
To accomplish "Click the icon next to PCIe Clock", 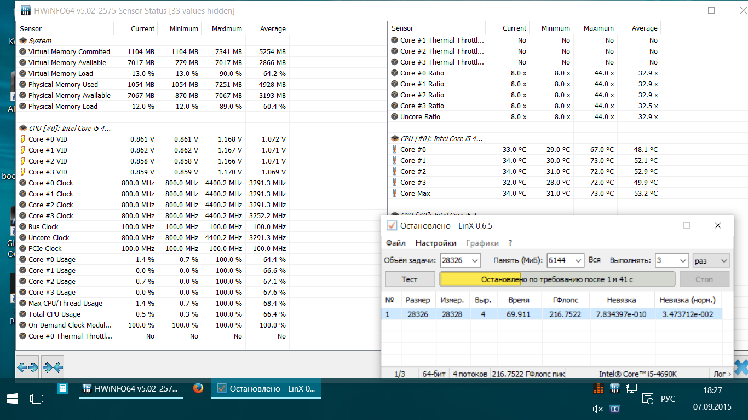I will coord(22,248).
